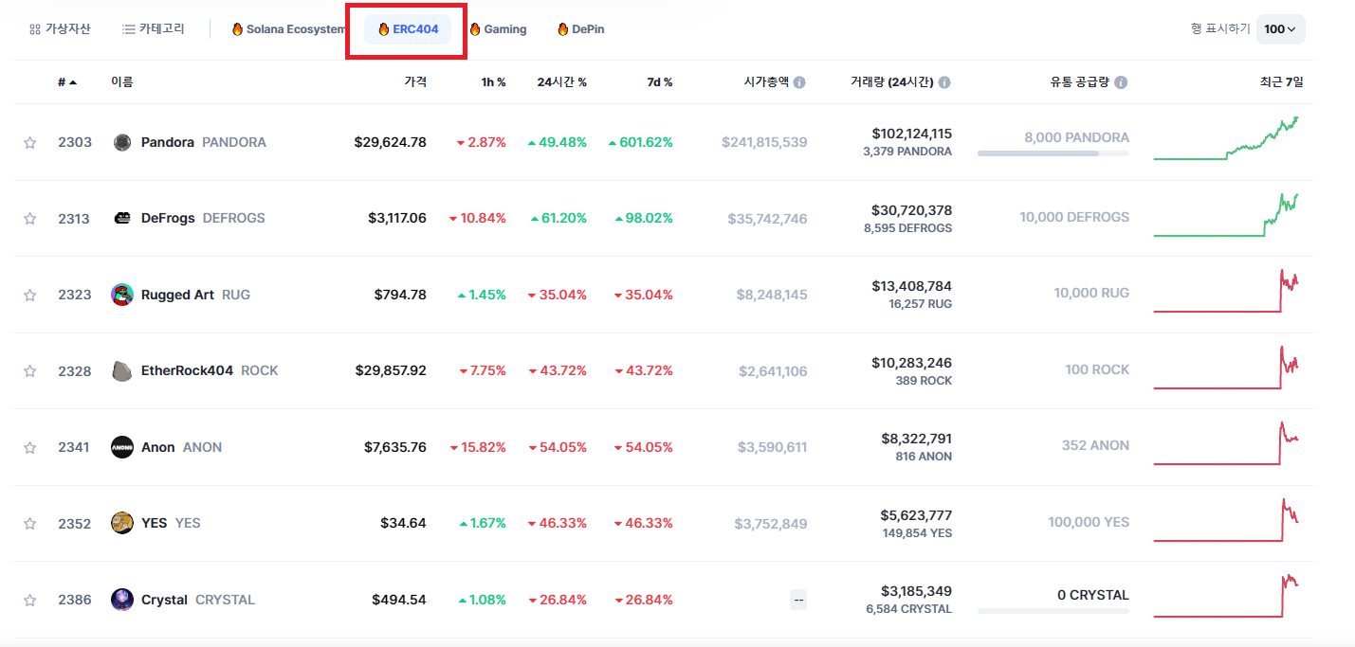This screenshot has width=1355, height=647.
Task: Open the DeFrogs DEFROGS coin page
Action: [x=203, y=218]
